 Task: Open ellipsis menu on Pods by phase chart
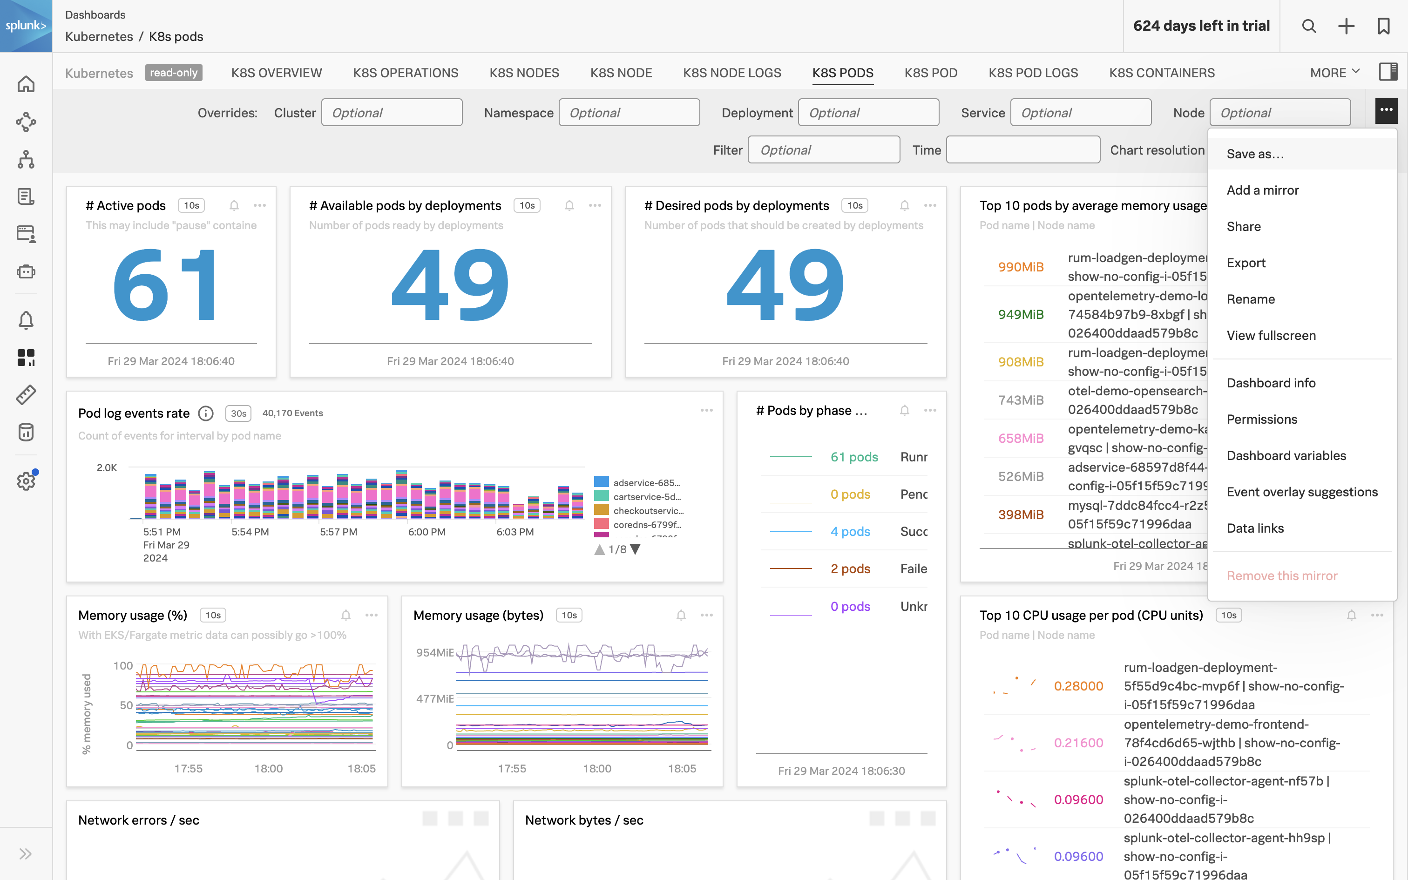930,410
